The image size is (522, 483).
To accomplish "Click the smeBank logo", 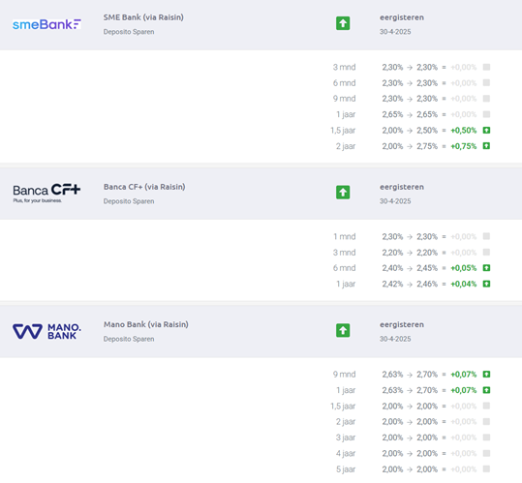I will pos(46,24).
